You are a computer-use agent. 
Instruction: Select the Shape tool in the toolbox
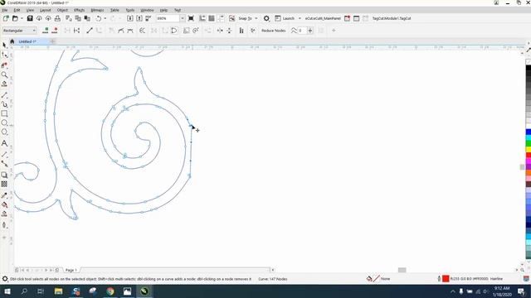pos(4,55)
